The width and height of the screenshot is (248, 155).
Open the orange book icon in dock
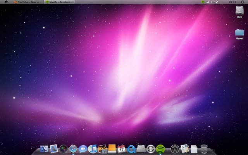click(112, 149)
